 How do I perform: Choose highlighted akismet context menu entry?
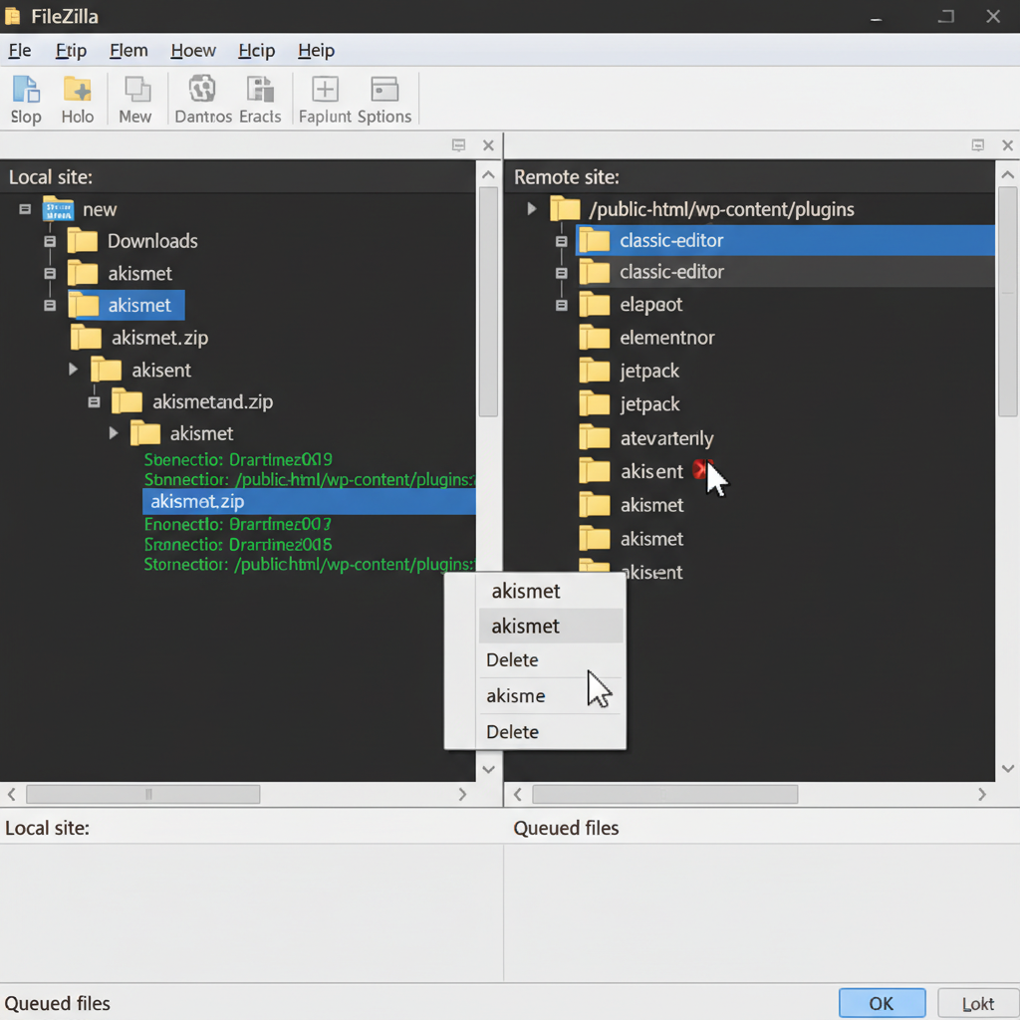(550, 626)
